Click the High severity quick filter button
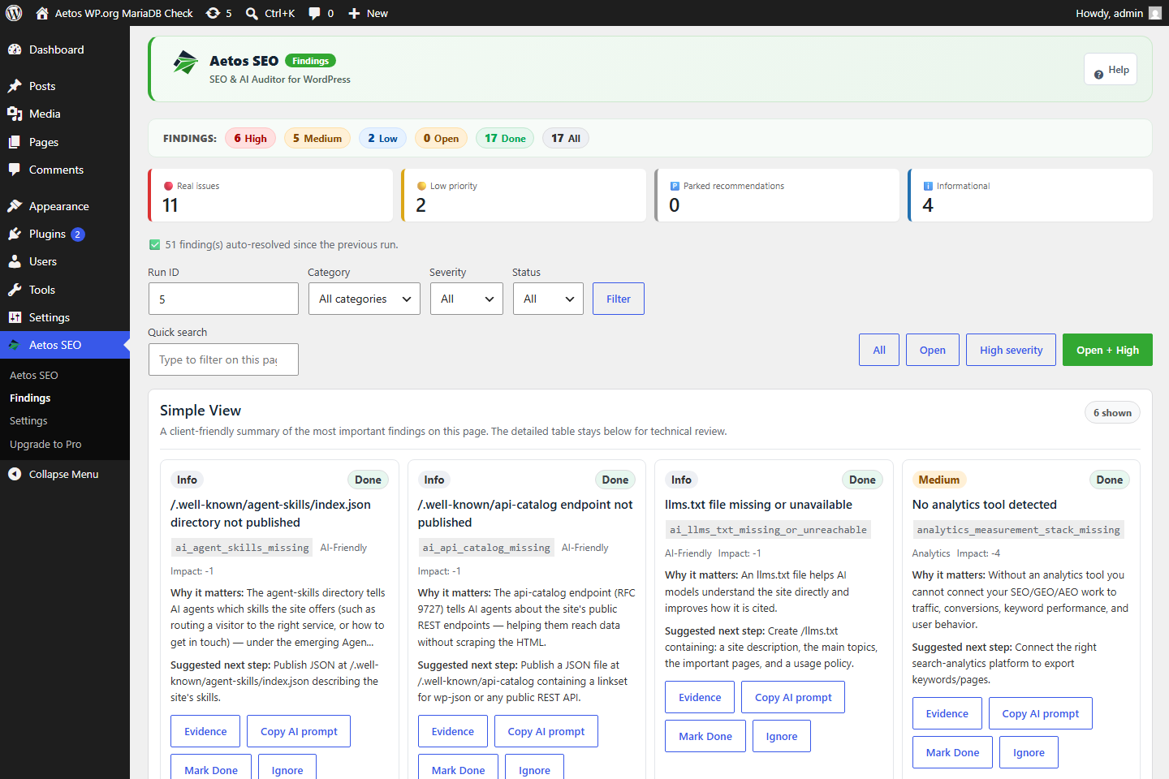The width and height of the screenshot is (1169, 779). 1012,350
